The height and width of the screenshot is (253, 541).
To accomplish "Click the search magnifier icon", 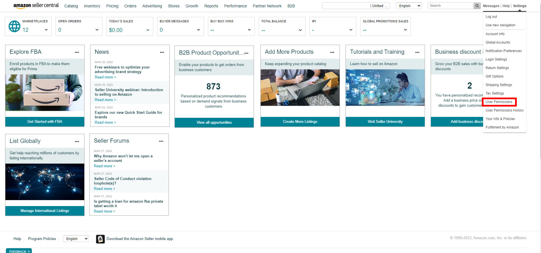I will [x=477, y=6].
